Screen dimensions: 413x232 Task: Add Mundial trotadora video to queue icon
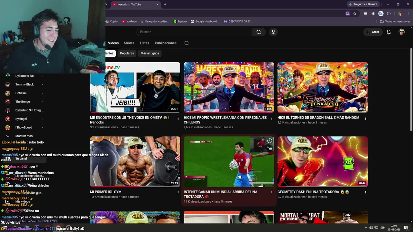[x=270, y=149]
